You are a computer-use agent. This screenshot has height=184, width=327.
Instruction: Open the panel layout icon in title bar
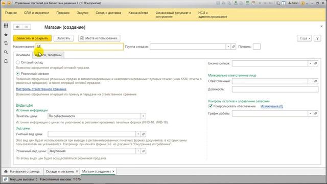284,3
